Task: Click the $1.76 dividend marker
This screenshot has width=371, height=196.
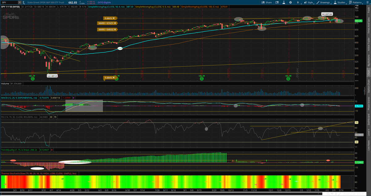Action: tap(116, 79)
